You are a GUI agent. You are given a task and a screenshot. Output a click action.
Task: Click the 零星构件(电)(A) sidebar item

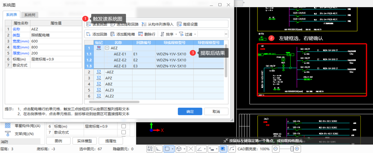click(23, 126)
